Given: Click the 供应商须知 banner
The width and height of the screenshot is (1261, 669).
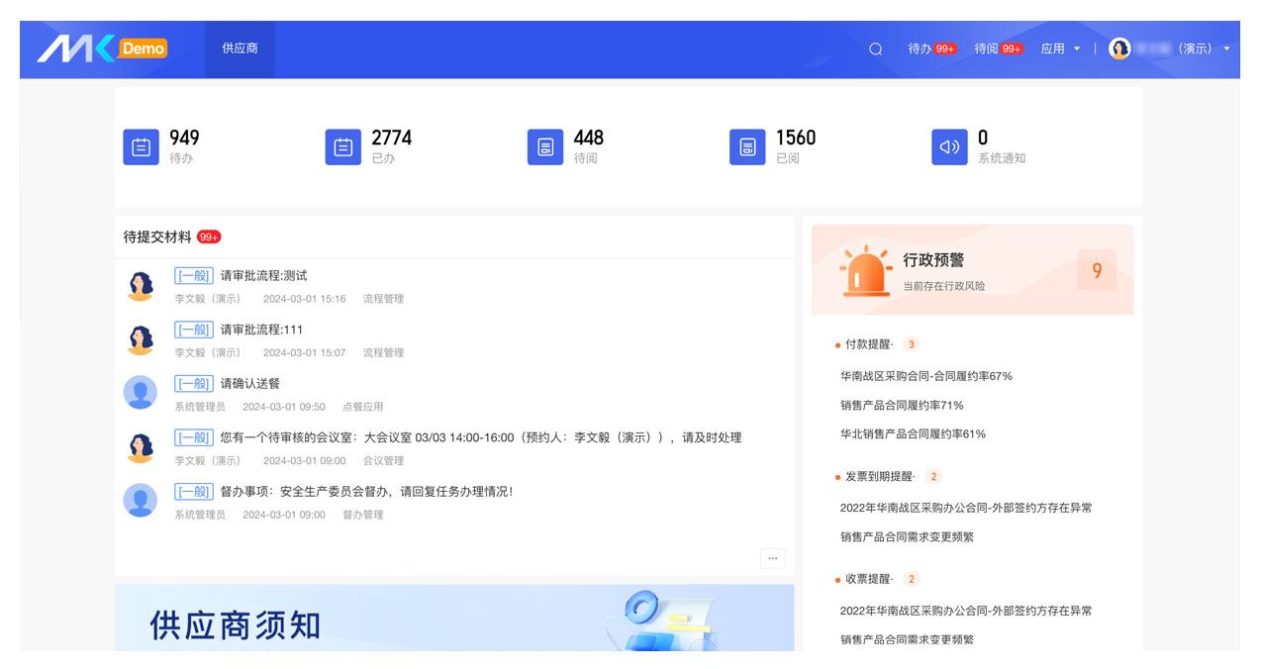Looking at the screenshot, I should (x=453, y=620).
